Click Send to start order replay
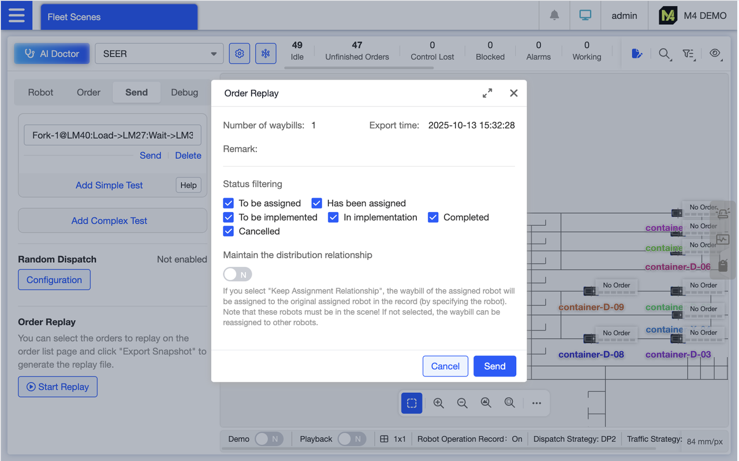 coord(494,366)
